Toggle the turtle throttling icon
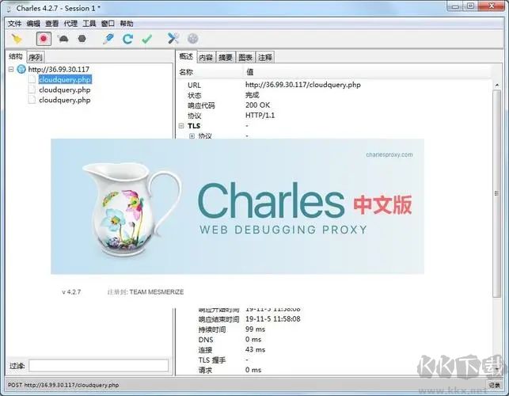This screenshot has height=396, width=509. click(x=63, y=39)
